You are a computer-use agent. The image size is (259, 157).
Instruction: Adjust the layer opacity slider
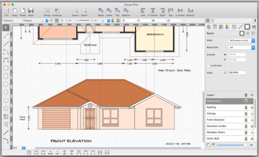pos(231,145)
